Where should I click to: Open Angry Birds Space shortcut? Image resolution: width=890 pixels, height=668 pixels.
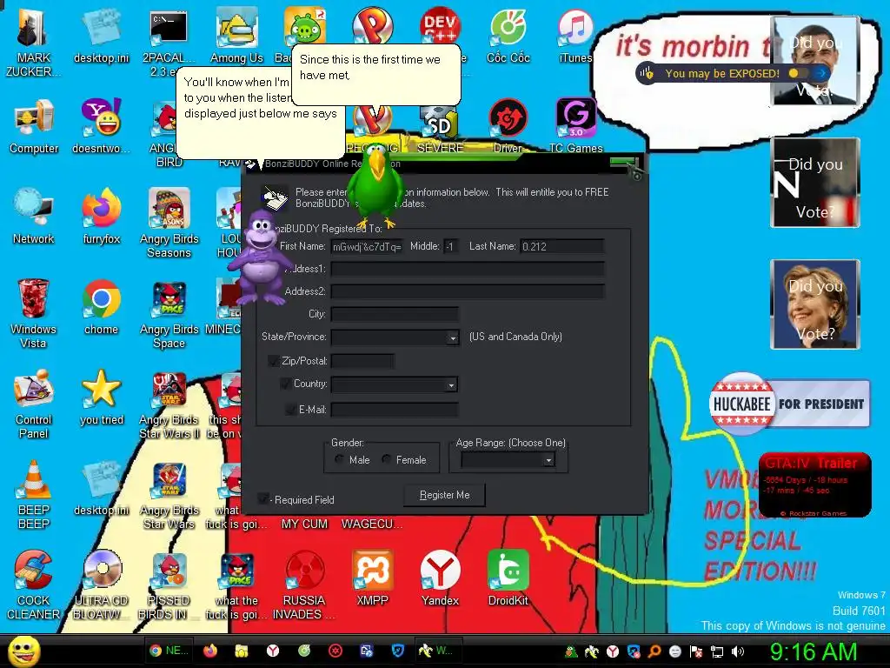click(x=169, y=314)
